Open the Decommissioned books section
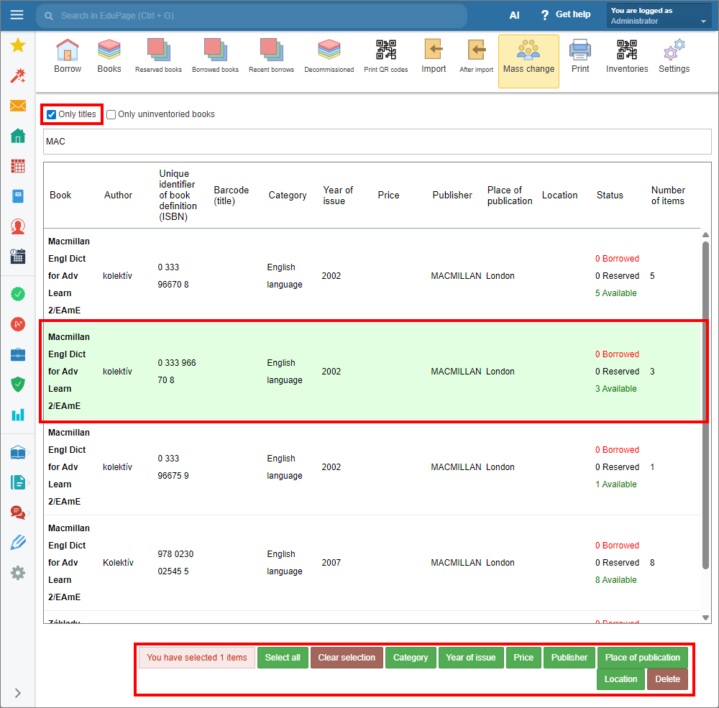This screenshot has width=719, height=708. click(x=329, y=56)
